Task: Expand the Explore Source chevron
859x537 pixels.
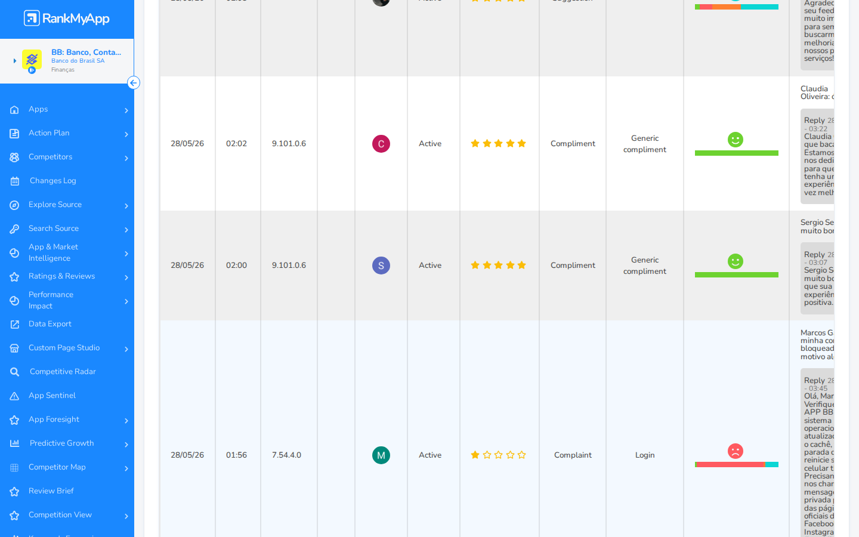Action: click(126, 206)
